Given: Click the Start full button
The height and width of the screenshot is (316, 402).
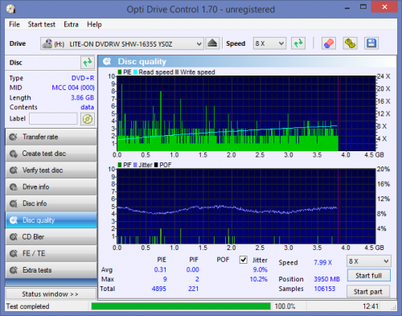Looking at the screenshot, I should click(x=368, y=276).
